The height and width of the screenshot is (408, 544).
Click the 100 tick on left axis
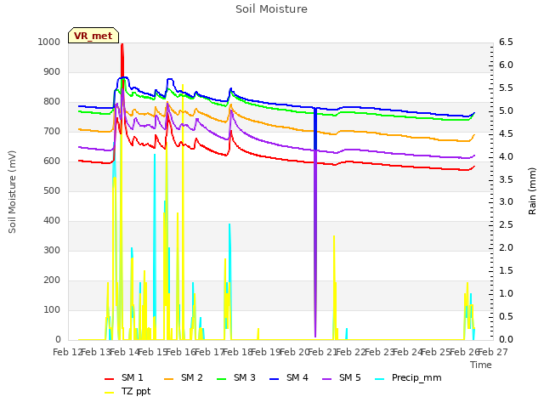click(x=52, y=309)
